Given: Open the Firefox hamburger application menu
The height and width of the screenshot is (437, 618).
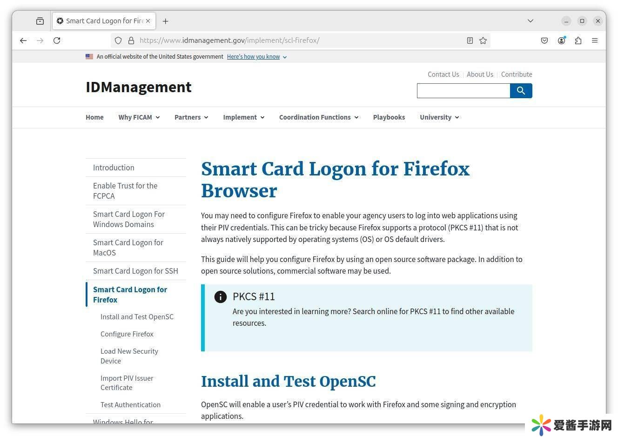Looking at the screenshot, I should (x=594, y=40).
